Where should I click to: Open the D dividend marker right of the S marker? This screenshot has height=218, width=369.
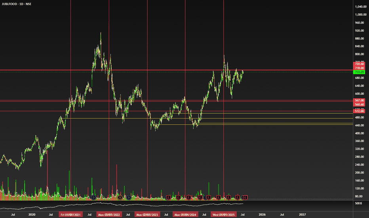tap(129, 197)
